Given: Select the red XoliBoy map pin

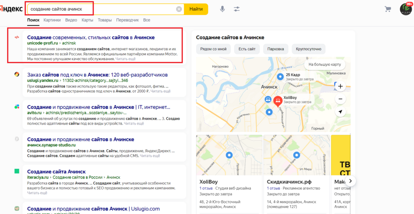Looking at the screenshot, I should (278, 101).
